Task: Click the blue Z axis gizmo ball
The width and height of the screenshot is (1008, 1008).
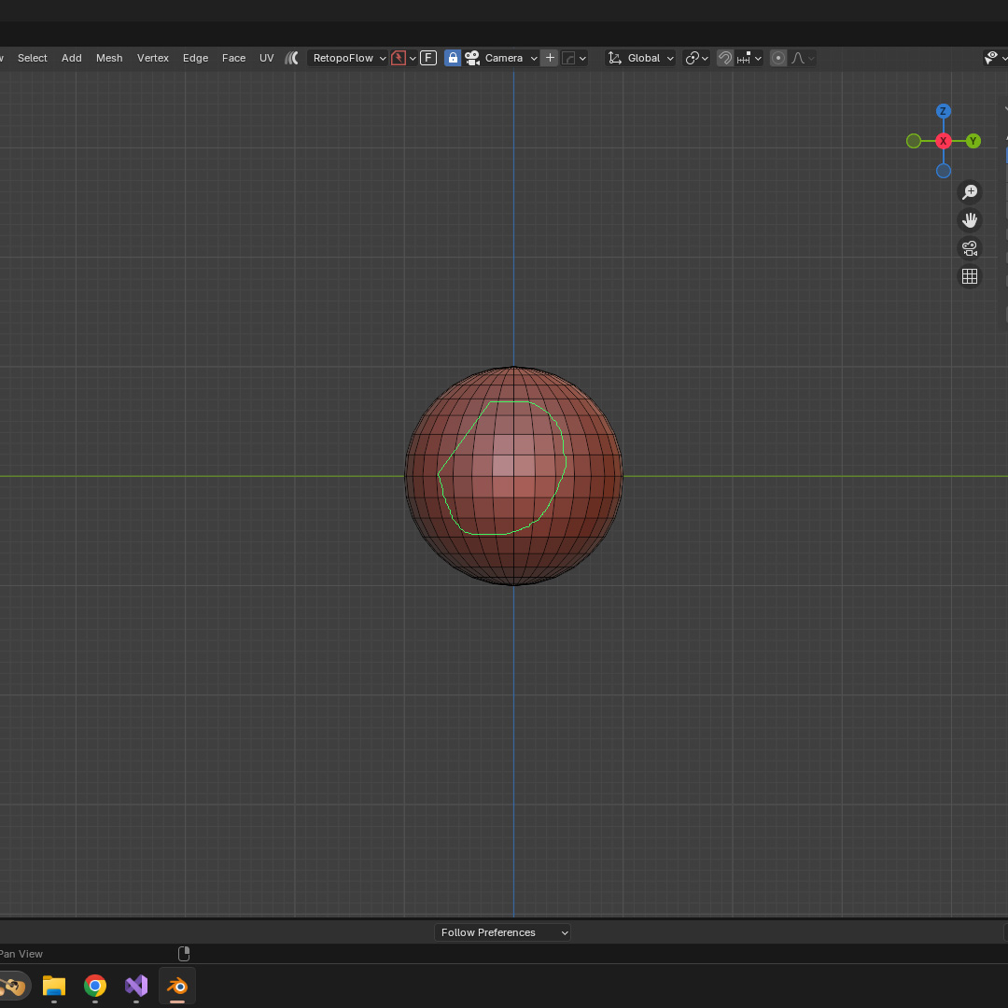Action: [x=943, y=111]
